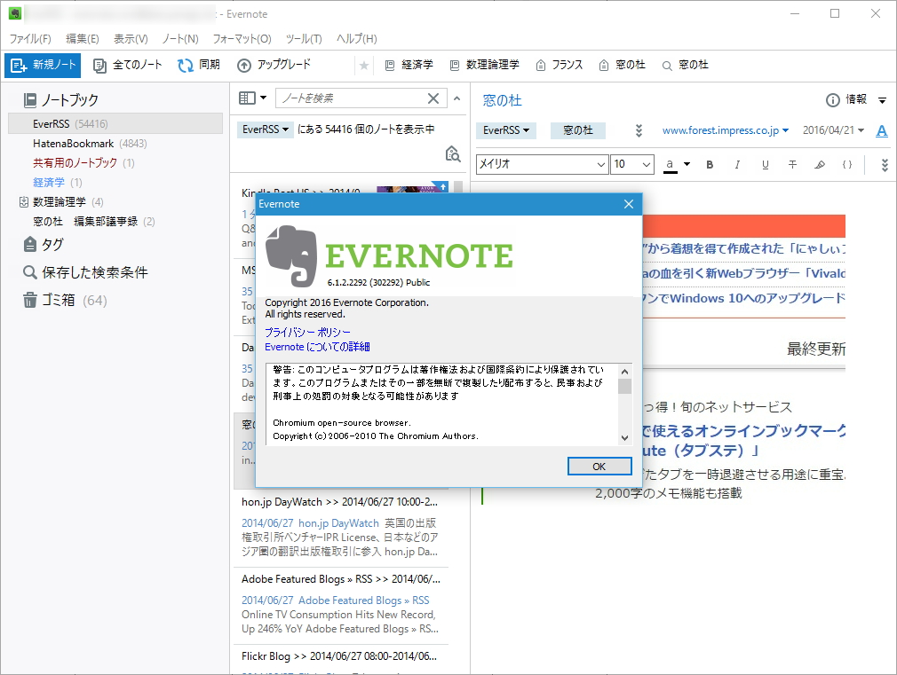
Task: Toggle the formatting bar with the A icon
Action: [x=882, y=131]
